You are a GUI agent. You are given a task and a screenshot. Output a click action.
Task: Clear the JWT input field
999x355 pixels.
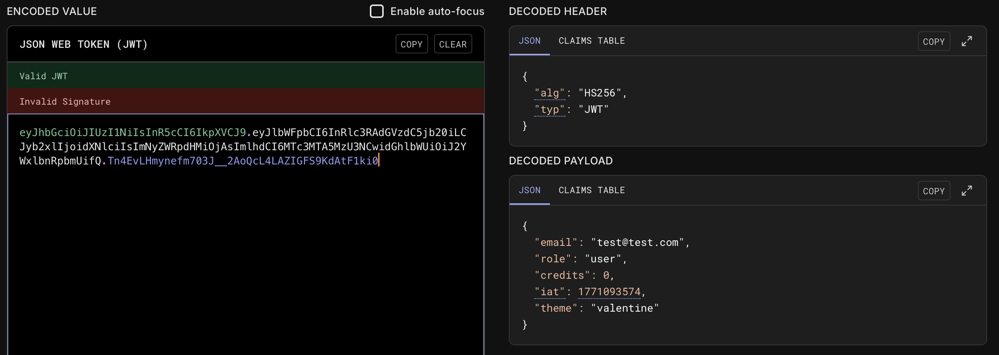point(452,44)
